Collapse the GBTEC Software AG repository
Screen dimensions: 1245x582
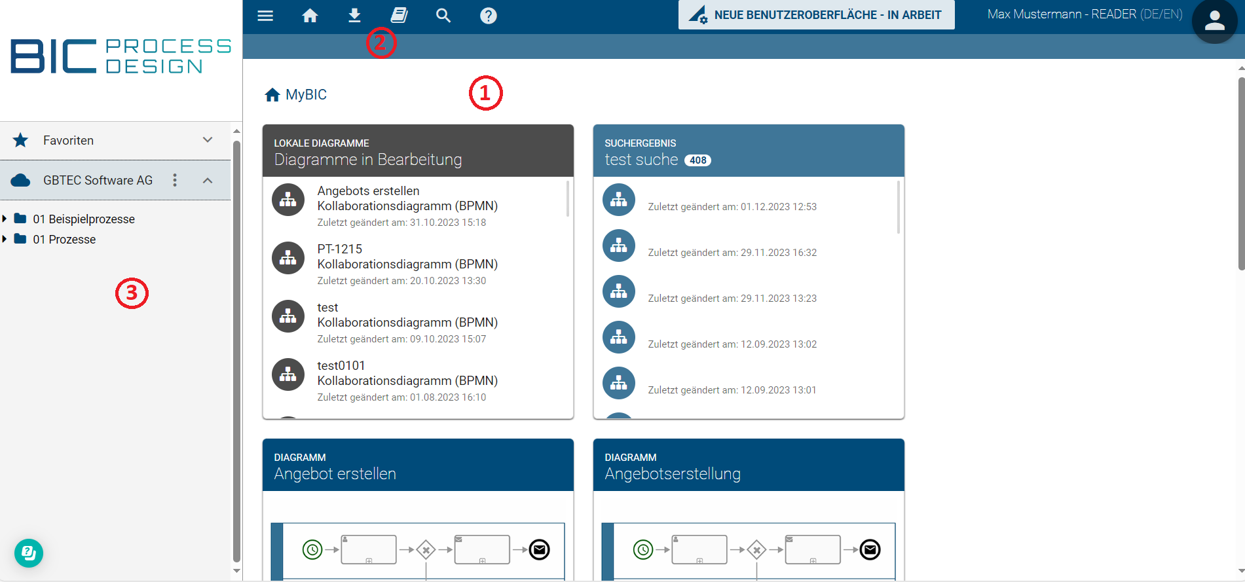pyautogui.click(x=208, y=180)
